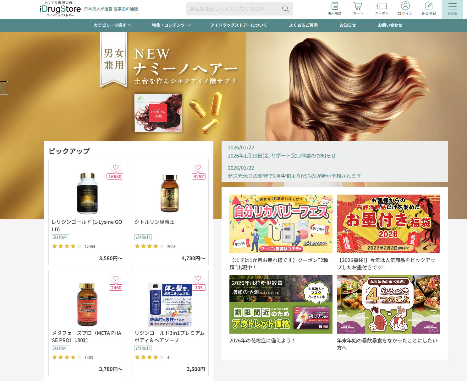This screenshot has width=467, height=381.
Task: Expand the 特集・コンテンツ dropdown
Action: click(171, 25)
